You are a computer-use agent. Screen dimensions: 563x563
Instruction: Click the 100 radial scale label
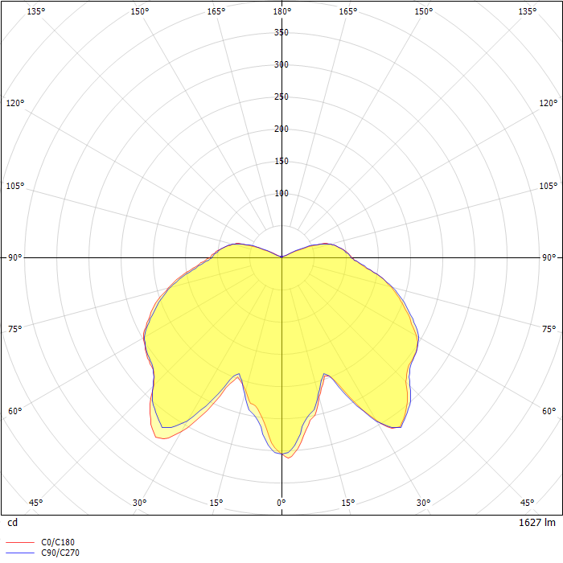coord(281,193)
